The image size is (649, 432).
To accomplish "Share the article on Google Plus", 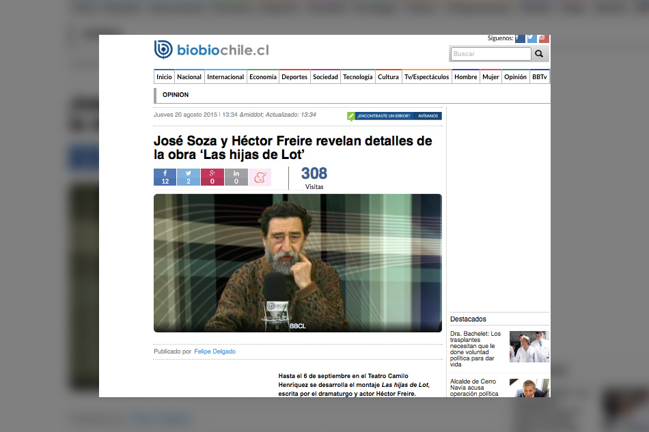I will [x=212, y=177].
